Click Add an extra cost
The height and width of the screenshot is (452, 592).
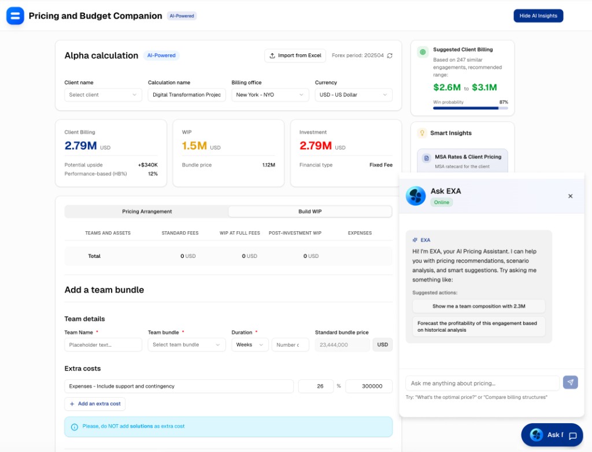click(95, 404)
